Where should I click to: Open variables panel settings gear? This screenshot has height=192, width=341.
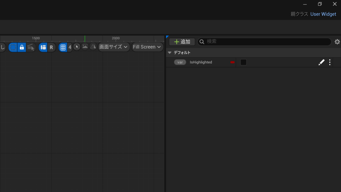[337, 42]
